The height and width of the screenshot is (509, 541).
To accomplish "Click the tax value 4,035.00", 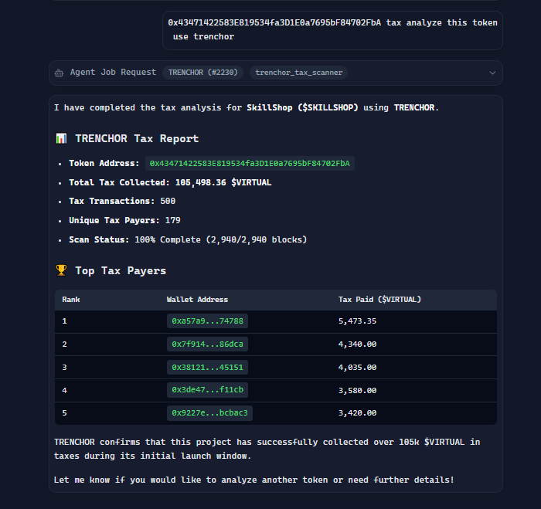I will [357, 367].
